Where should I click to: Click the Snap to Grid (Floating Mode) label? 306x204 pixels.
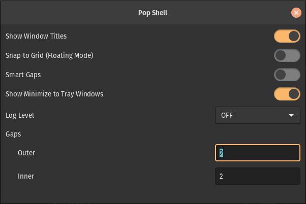coord(49,55)
